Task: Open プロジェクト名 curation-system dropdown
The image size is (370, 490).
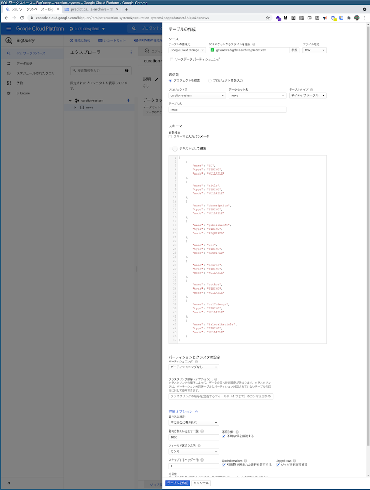Action: [x=197, y=95]
